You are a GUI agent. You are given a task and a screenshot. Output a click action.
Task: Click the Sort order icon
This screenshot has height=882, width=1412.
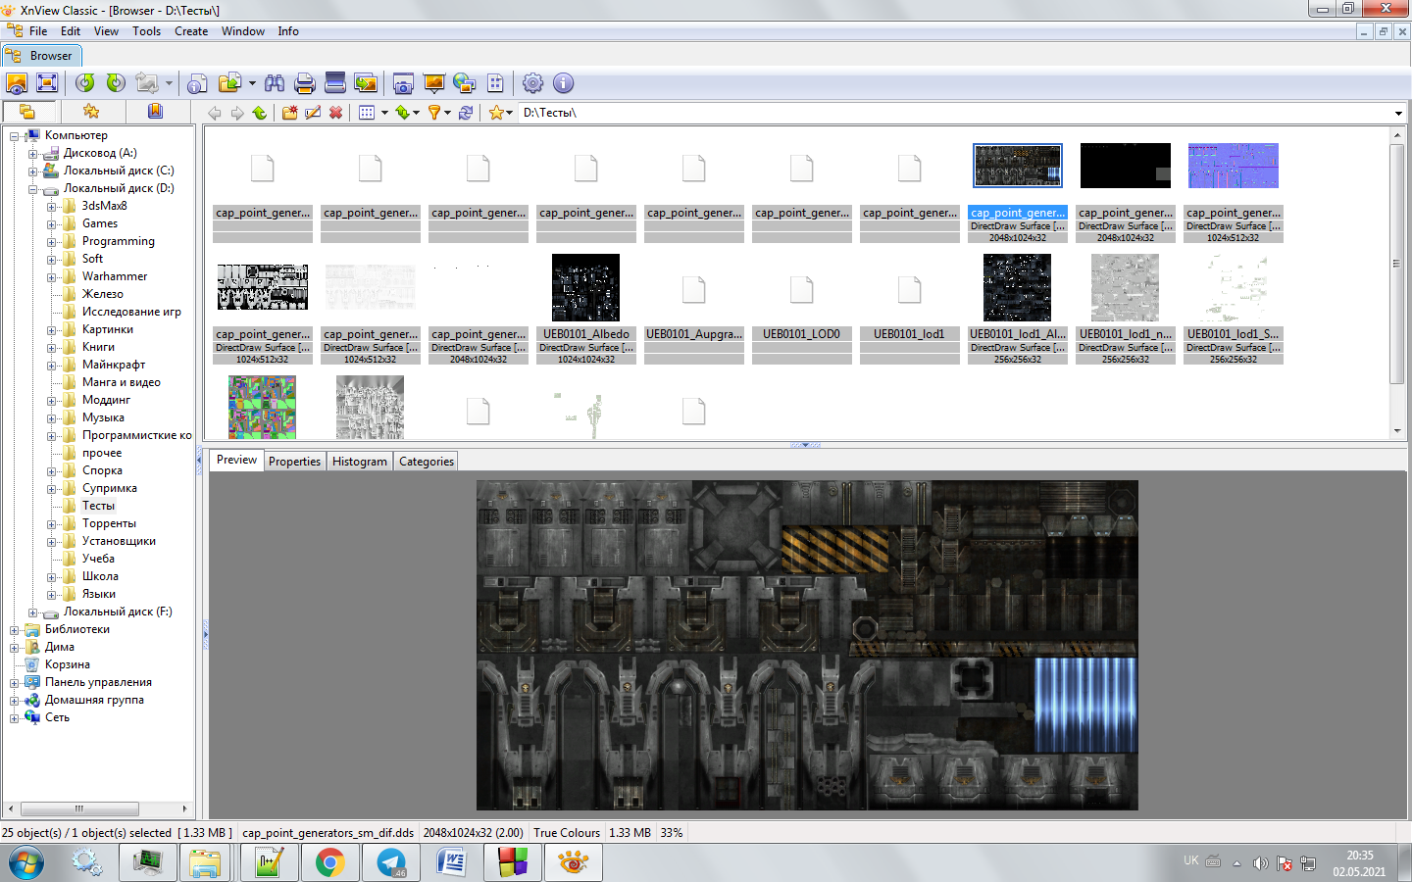click(402, 113)
